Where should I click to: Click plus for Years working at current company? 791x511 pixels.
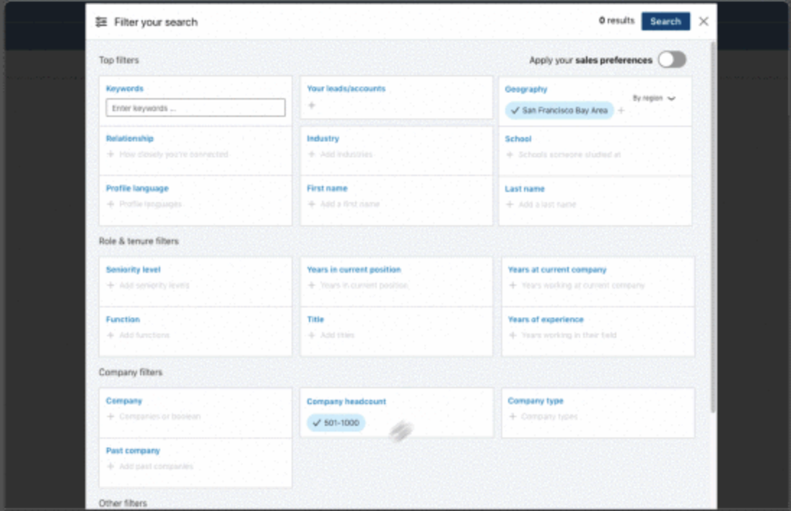click(512, 285)
